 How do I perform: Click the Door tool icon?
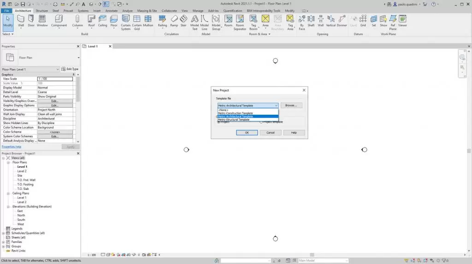31,20
